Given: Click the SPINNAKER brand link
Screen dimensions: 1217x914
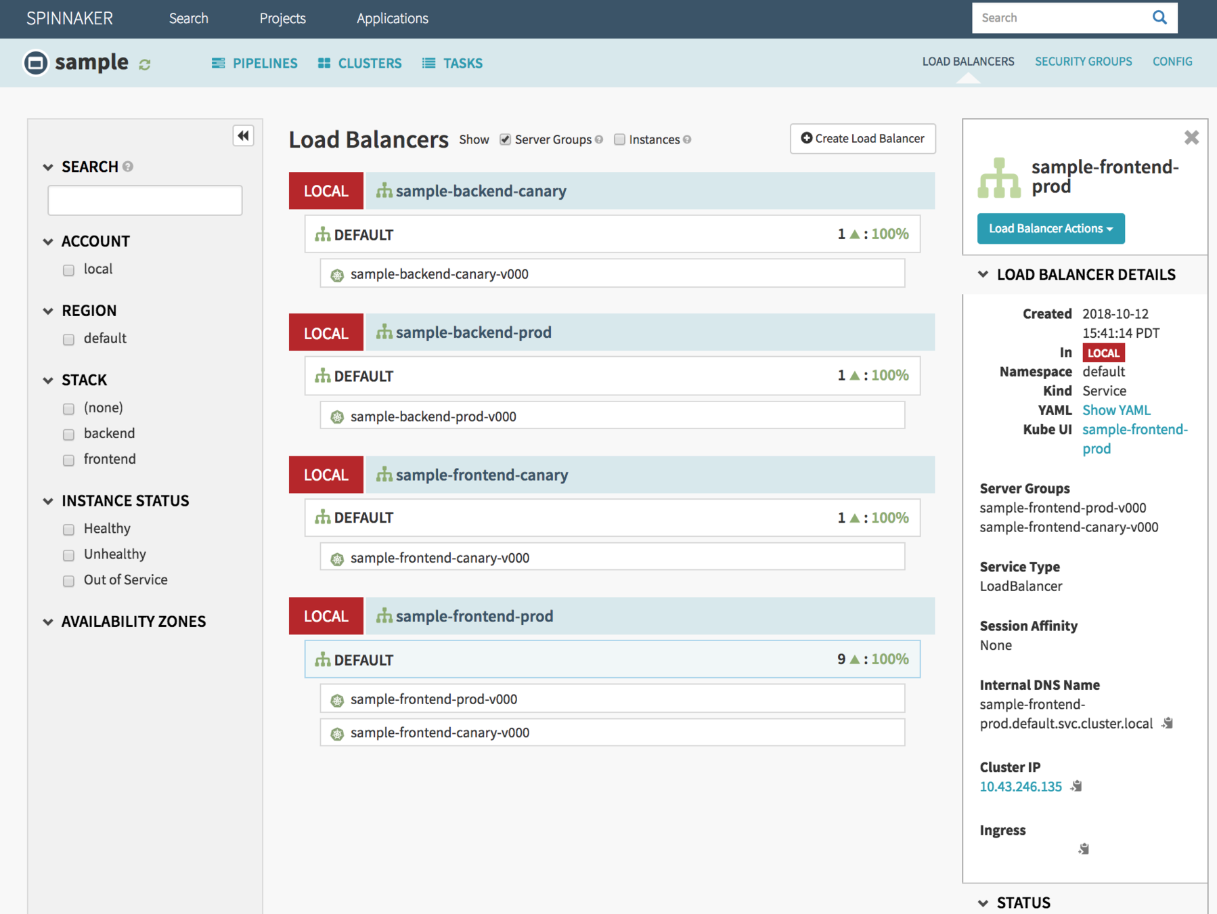Looking at the screenshot, I should 70,18.
